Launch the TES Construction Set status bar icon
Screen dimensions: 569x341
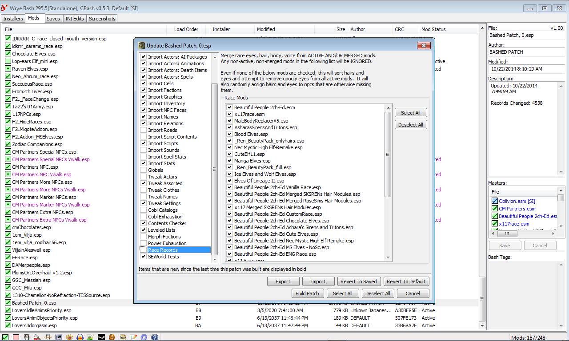tap(36, 337)
